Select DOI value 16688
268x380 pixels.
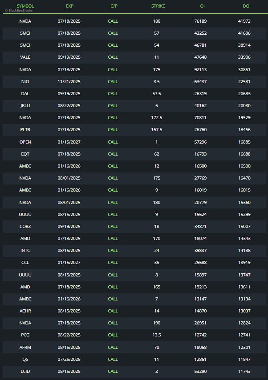click(244, 154)
